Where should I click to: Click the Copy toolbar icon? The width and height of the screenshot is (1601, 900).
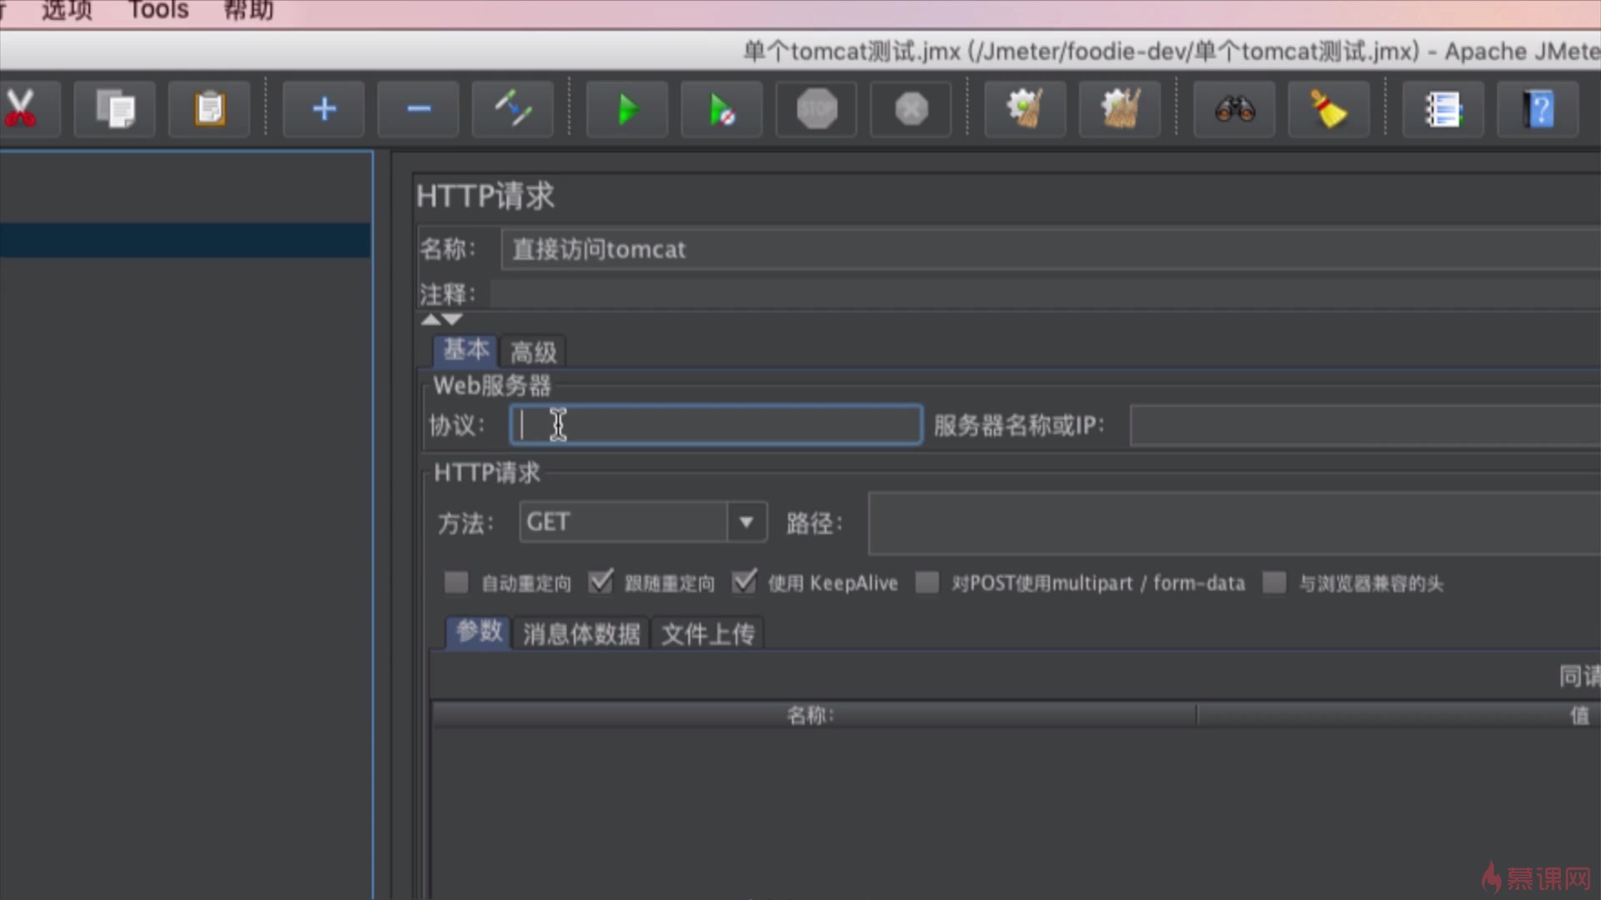(115, 109)
